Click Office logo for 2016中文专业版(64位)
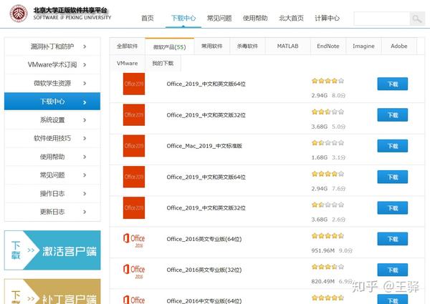 pyautogui.click(x=134, y=300)
